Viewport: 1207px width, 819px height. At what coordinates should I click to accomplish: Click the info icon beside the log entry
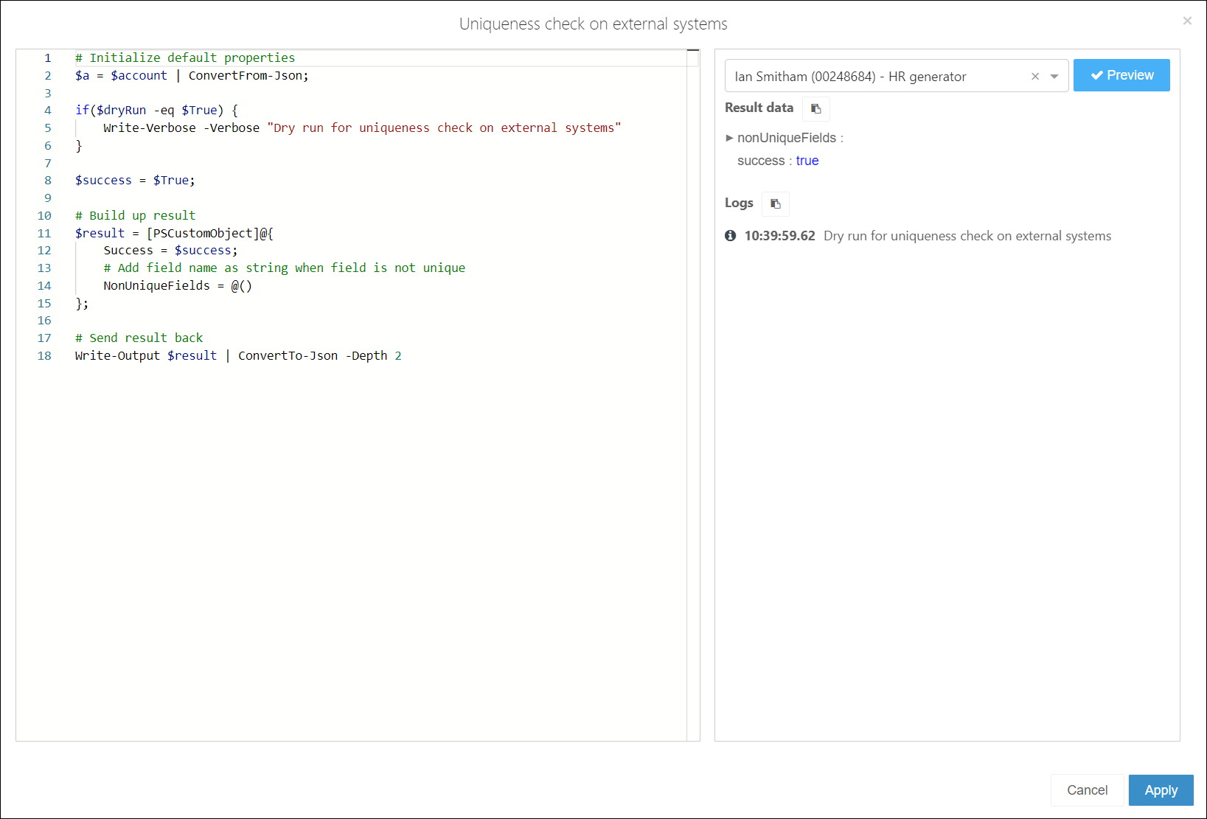[x=730, y=236]
